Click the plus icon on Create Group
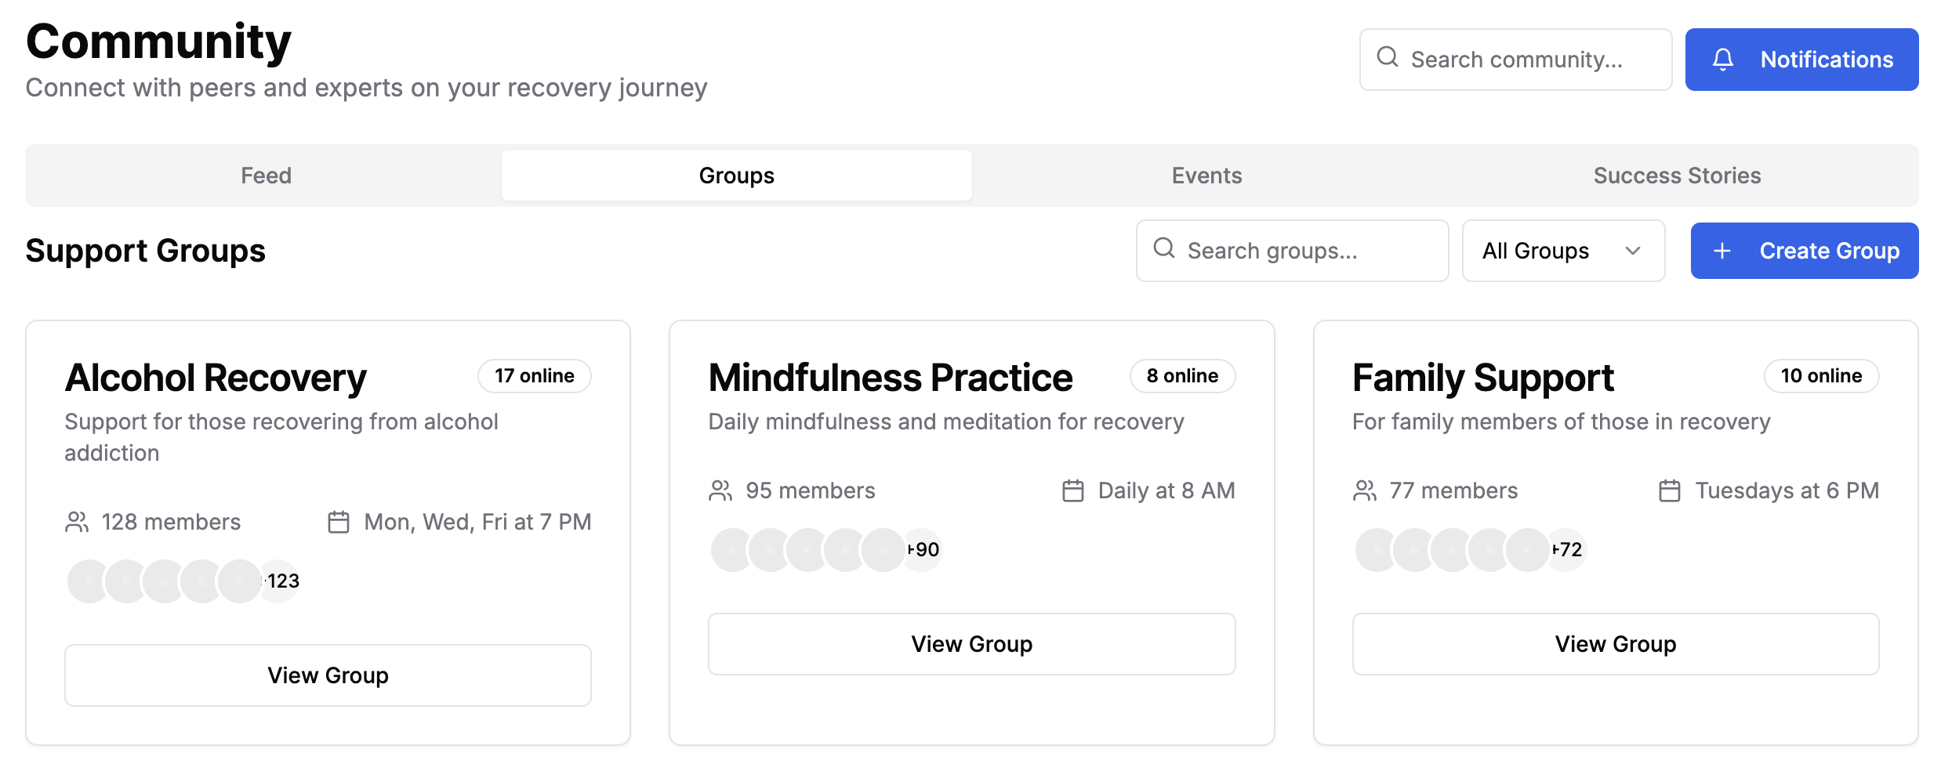 [1722, 251]
